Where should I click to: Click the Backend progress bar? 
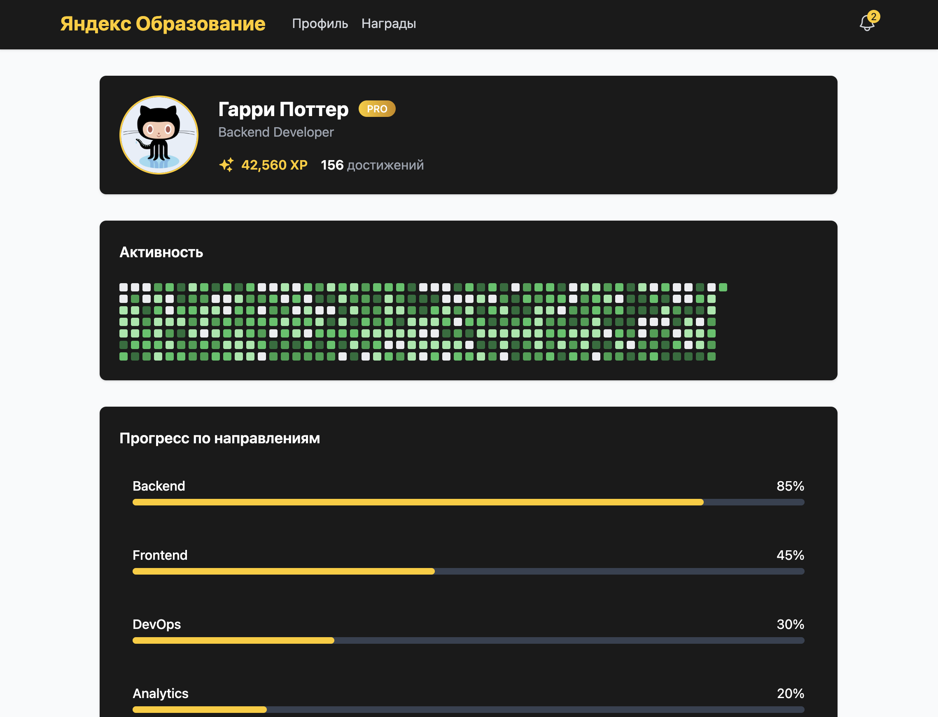[468, 502]
